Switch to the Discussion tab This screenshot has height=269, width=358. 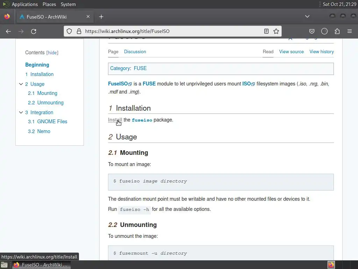click(135, 52)
